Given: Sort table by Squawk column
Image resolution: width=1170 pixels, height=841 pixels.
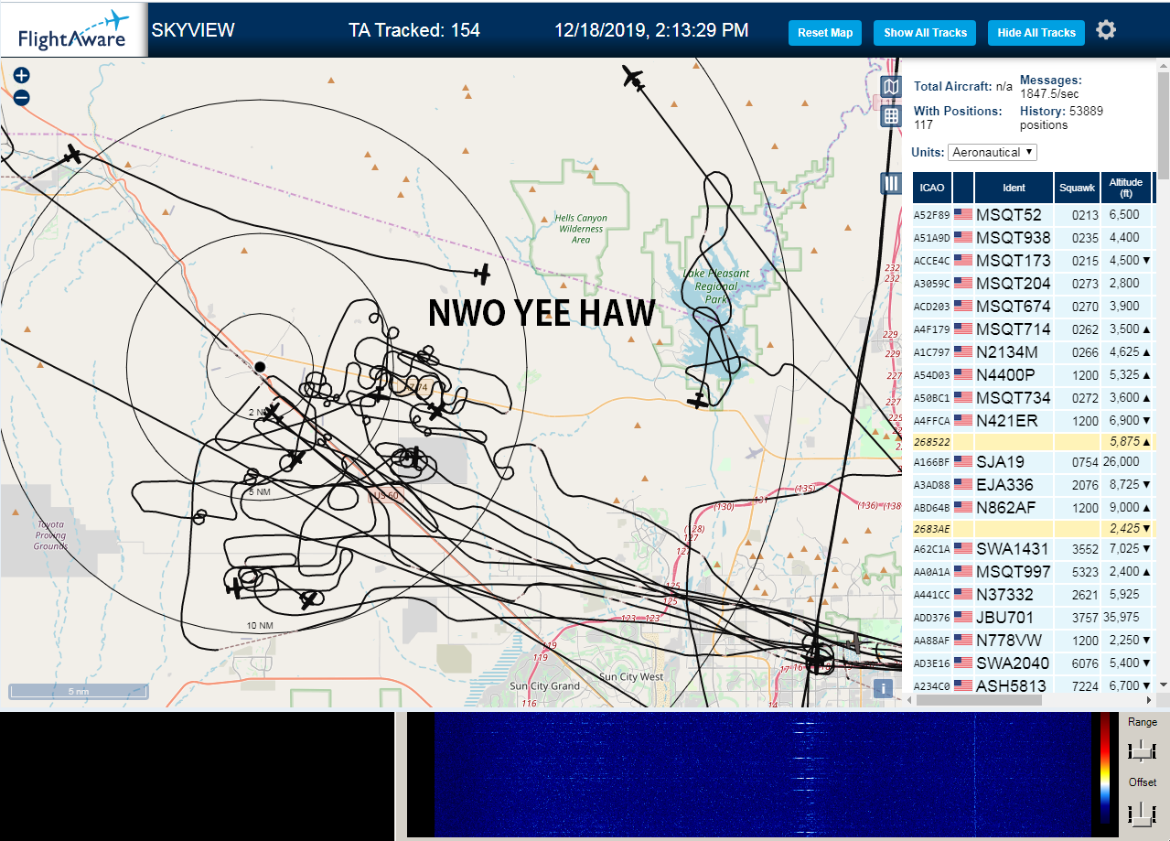Looking at the screenshot, I should [1077, 188].
